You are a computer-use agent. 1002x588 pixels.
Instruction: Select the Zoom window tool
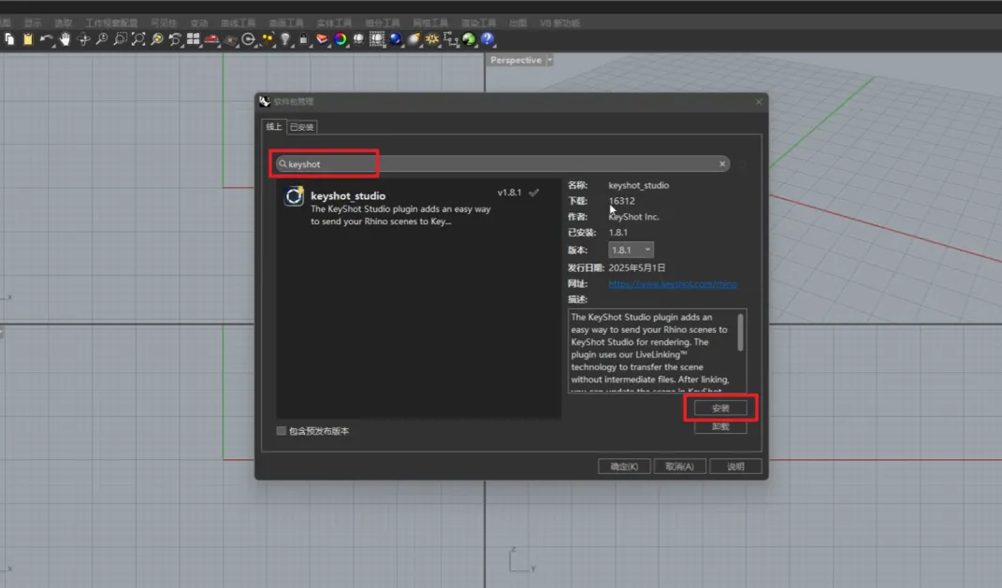click(120, 39)
